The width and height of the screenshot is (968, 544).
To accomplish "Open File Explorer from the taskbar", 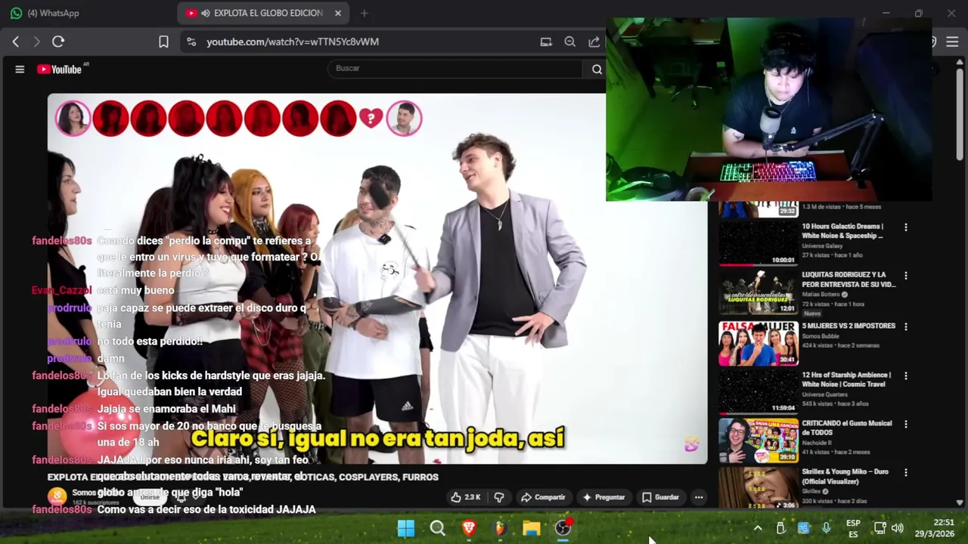I will tap(532, 528).
